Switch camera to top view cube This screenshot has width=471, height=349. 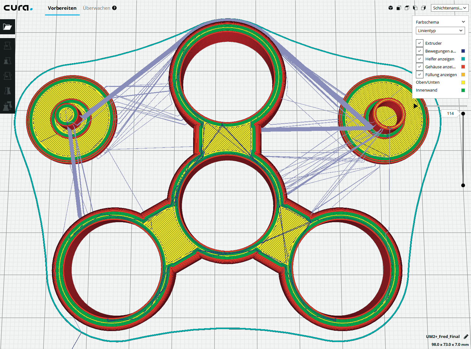point(407,8)
